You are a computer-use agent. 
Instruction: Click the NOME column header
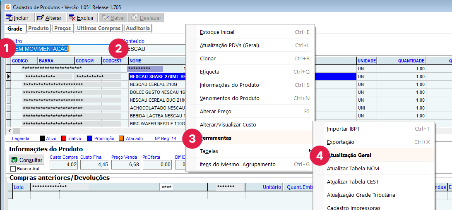(x=157, y=61)
